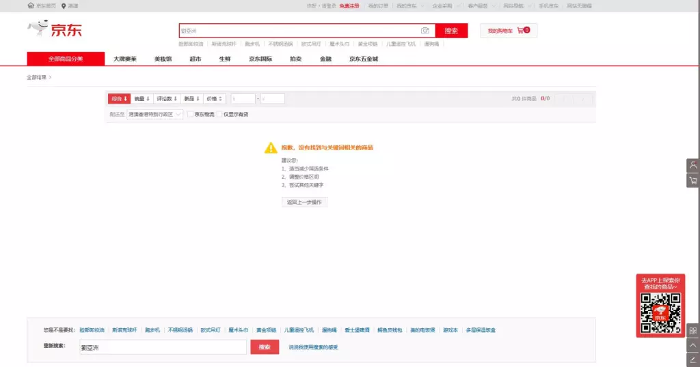Tick the 仅显示有货 checkbox
Image resolution: width=700 pixels, height=367 pixels.
pyautogui.click(x=219, y=114)
